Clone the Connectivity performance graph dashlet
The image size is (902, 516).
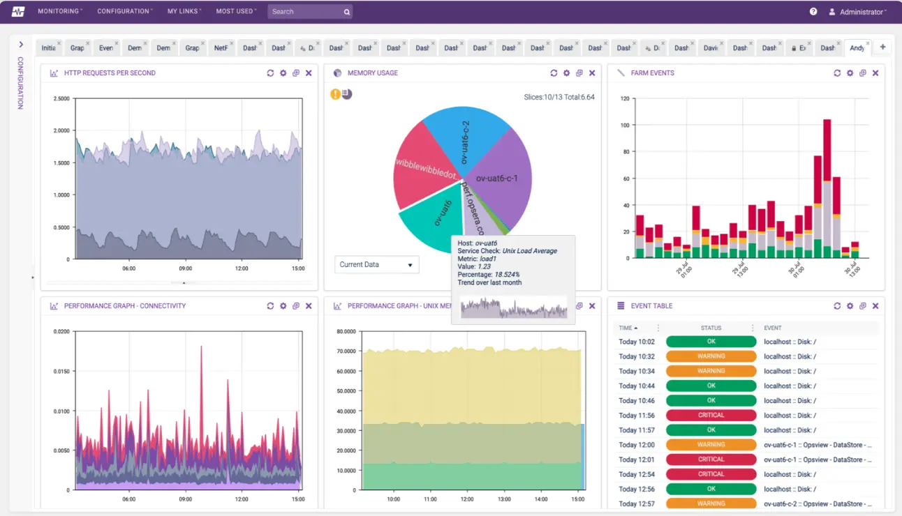point(296,305)
